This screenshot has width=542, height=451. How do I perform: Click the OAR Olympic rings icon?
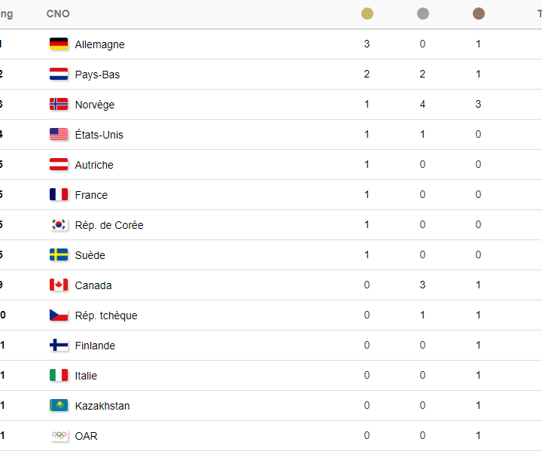pos(59,435)
